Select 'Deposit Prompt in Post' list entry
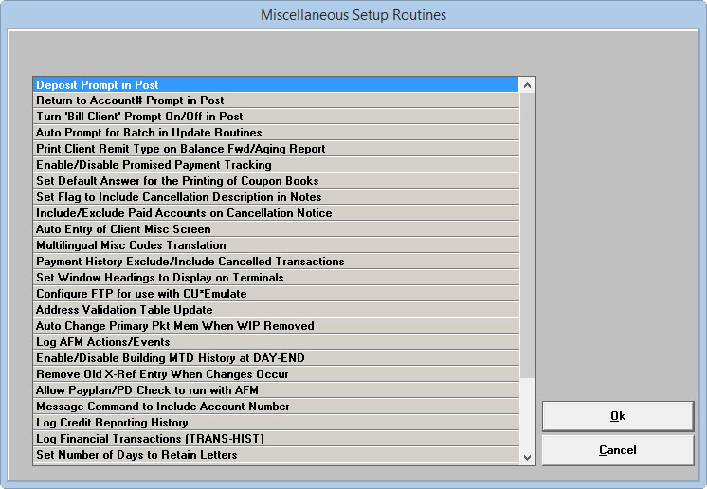Viewport: 707px width, 489px height. pos(275,84)
